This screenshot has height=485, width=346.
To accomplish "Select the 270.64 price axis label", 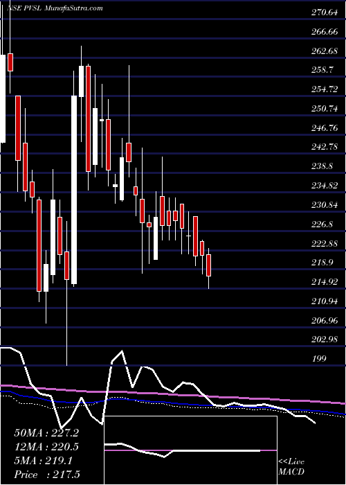I will pyautogui.click(x=324, y=12).
